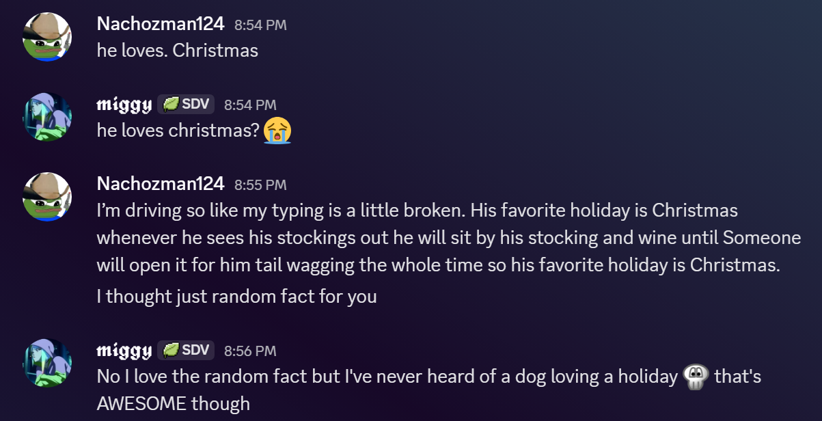Click the message "he loves. Christmas"

178,51
